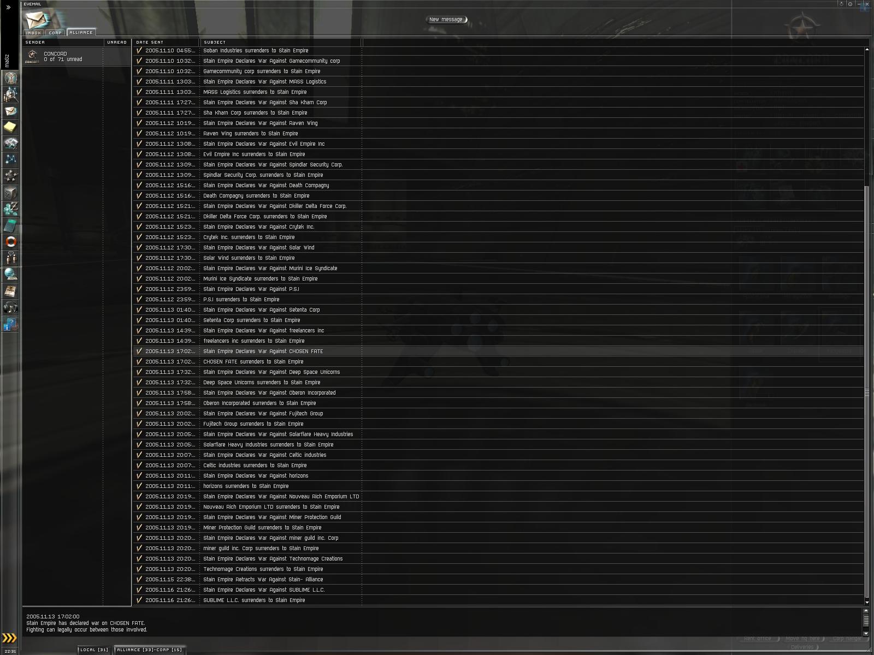Click the mail list scrollbar thumb
Image resolution: width=874 pixels, height=655 pixels.
point(867,391)
